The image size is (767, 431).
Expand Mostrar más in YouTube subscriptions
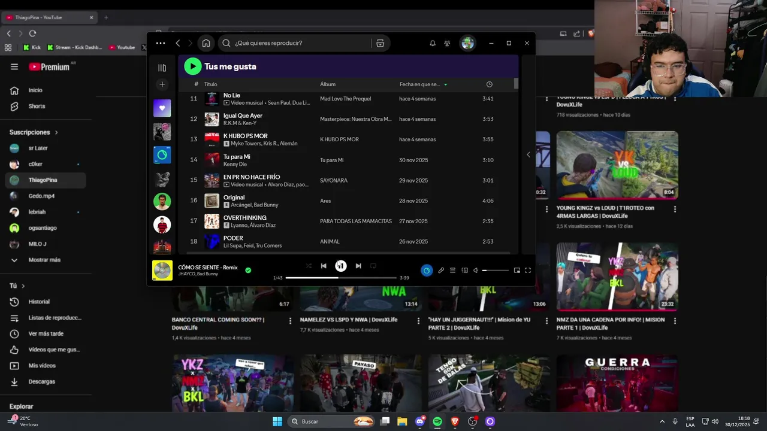coord(46,260)
